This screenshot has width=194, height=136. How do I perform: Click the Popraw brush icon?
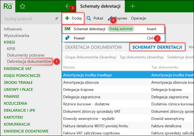[x=110, y=19]
